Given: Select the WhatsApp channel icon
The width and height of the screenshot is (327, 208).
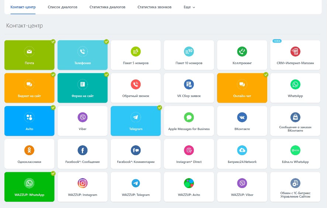Looking at the screenshot, I should tap(295, 84).
